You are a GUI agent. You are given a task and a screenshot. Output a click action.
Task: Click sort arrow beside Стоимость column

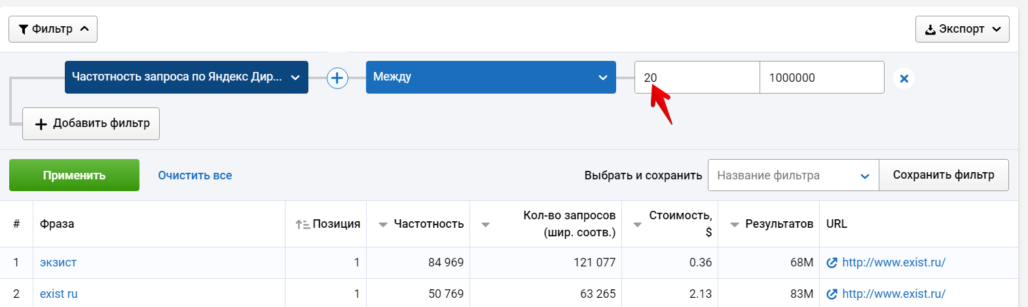pyautogui.click(x=637, y=225)
